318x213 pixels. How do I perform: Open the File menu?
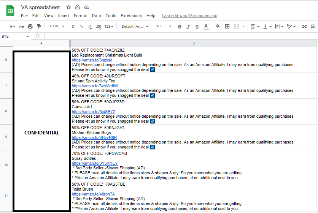pos(24,16)
